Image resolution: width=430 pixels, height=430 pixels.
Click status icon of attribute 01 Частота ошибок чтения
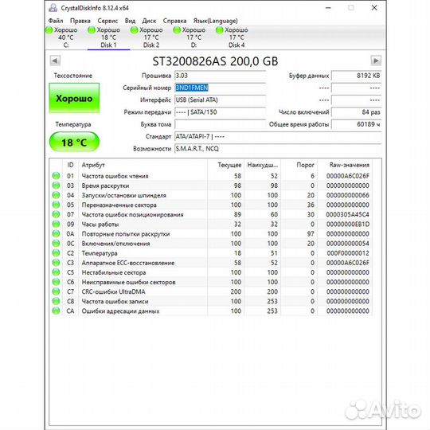click(57, 176)
